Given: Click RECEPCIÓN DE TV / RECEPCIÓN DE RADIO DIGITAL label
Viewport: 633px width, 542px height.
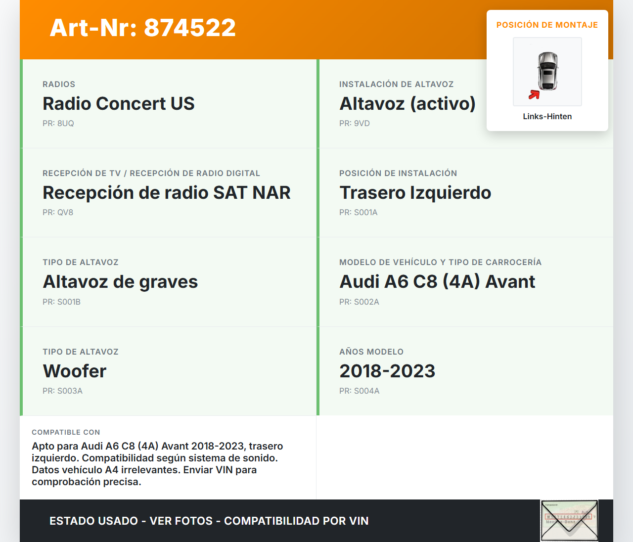Looking at the screenshot, I should point(151,174).
